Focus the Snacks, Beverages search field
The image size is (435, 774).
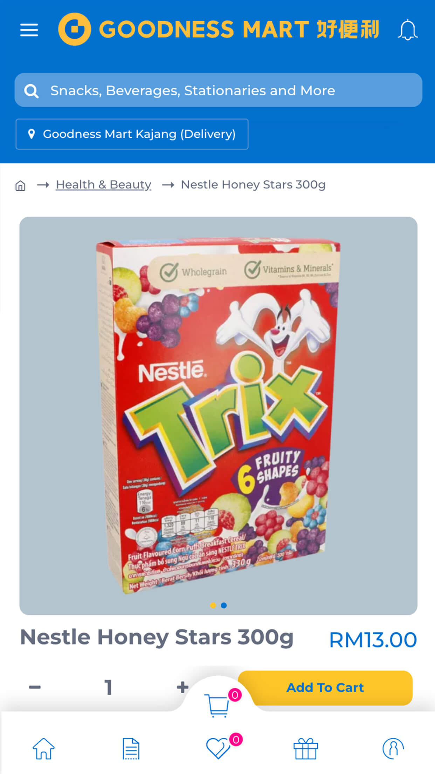tap(218, 90)
